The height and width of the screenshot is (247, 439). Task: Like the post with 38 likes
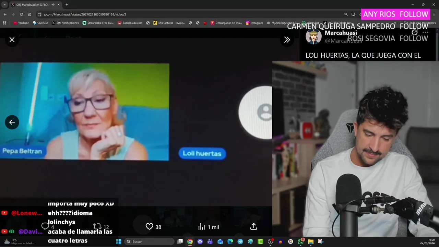click(153, 227)
